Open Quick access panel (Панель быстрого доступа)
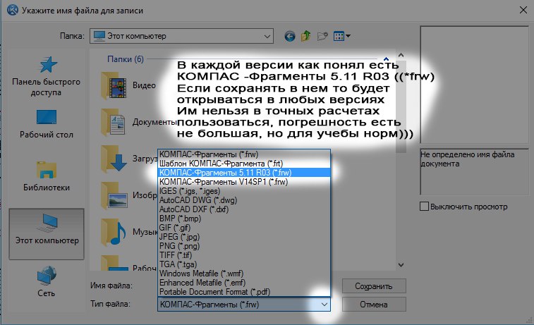 pyautogui.click(x=47, y=76)
